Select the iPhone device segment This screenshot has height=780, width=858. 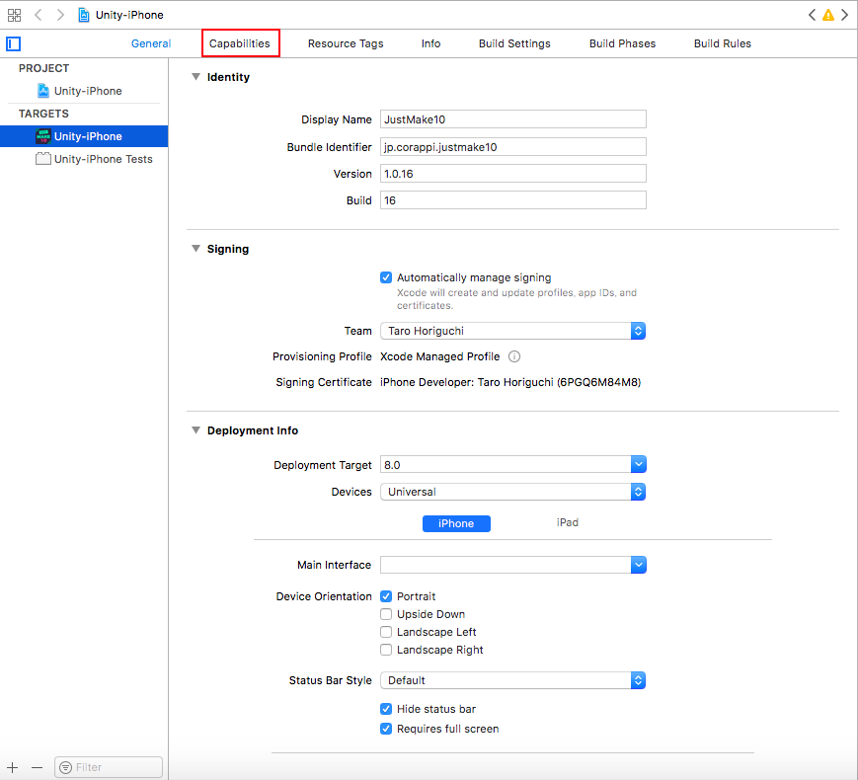456,523
